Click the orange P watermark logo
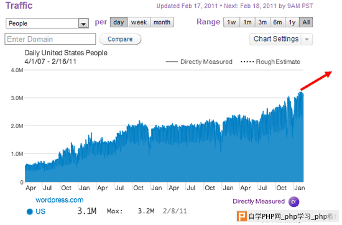Screen dimensions: 342x225 click(x=242, y=216)
